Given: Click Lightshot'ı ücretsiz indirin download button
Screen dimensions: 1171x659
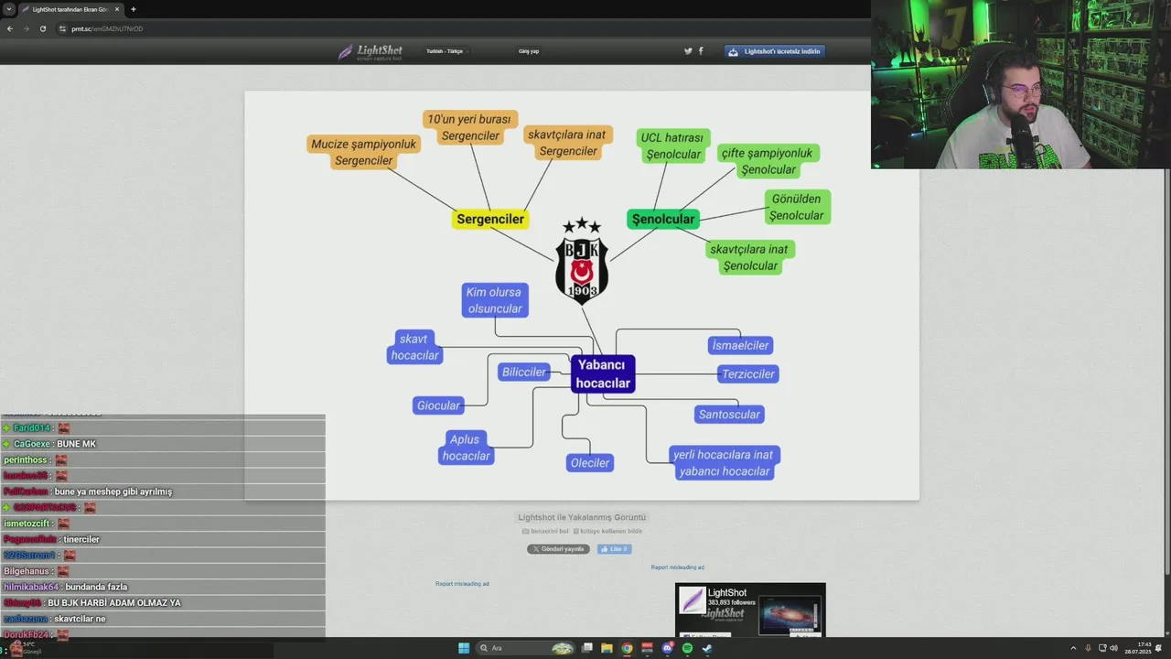Looking at the screenshot, I should 775,51.
